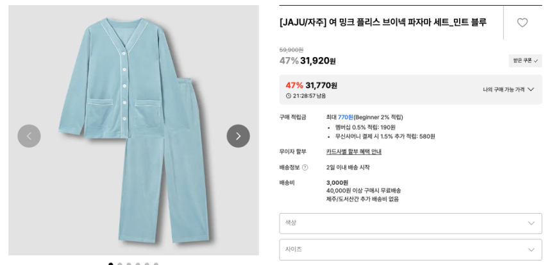Add product to wishlist with heart icon
Screen dimensions: 545x265
tap(522, 22)
